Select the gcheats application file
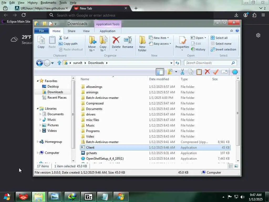The image size is (269, 202). click(91, 153)
